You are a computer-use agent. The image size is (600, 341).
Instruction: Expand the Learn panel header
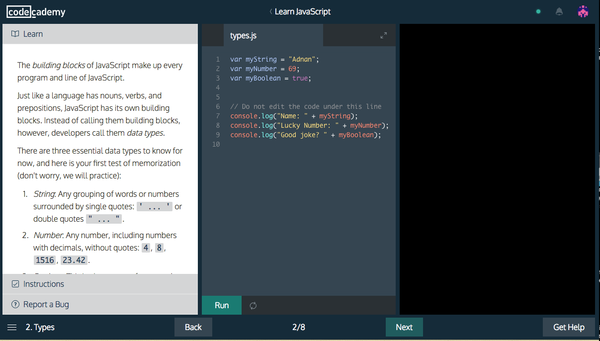pos(100,34)
